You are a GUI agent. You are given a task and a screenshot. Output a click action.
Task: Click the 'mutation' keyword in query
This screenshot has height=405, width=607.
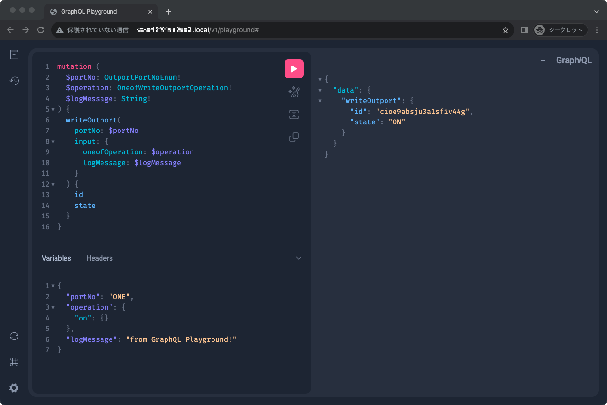tap(74, 66)
